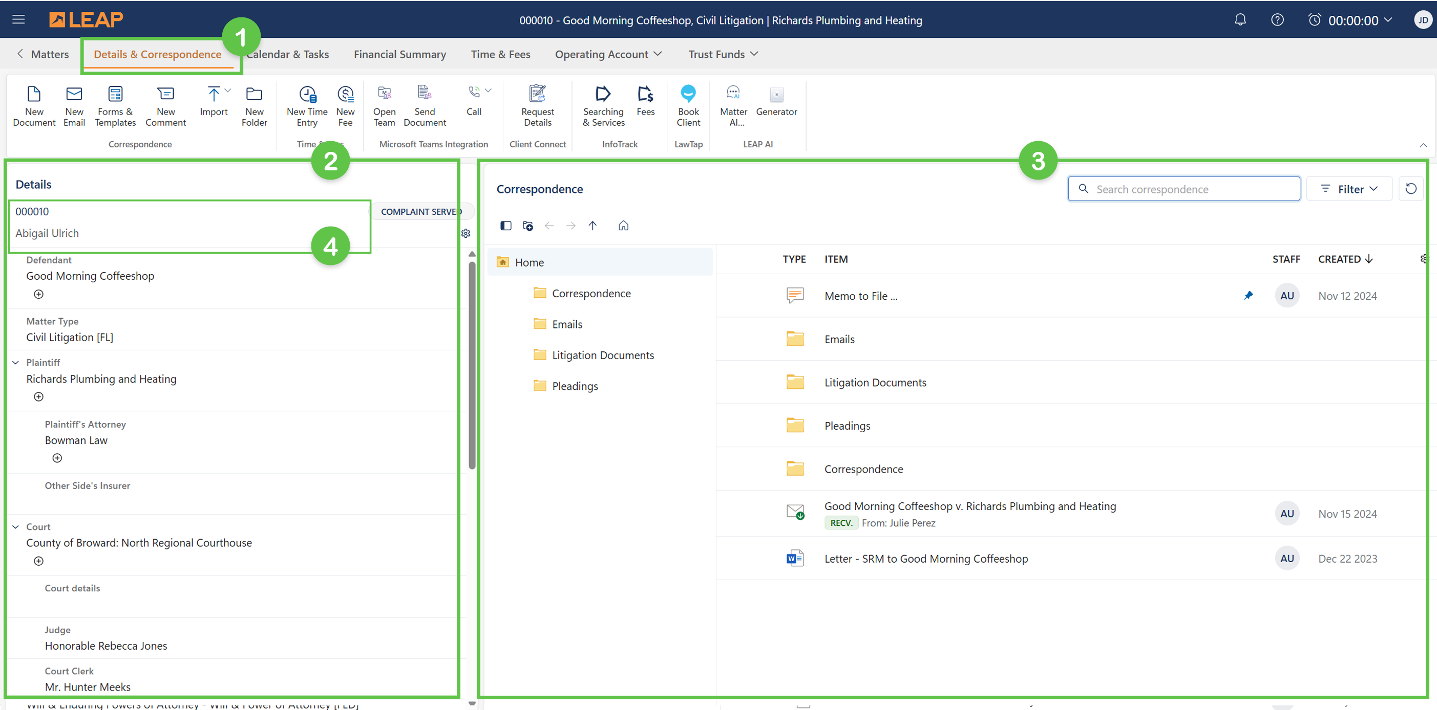Image resolution: width=1437 pixels, height=710 pixels.
Task: Open the Filter dropdown
Action: [x=1349, y=189]
